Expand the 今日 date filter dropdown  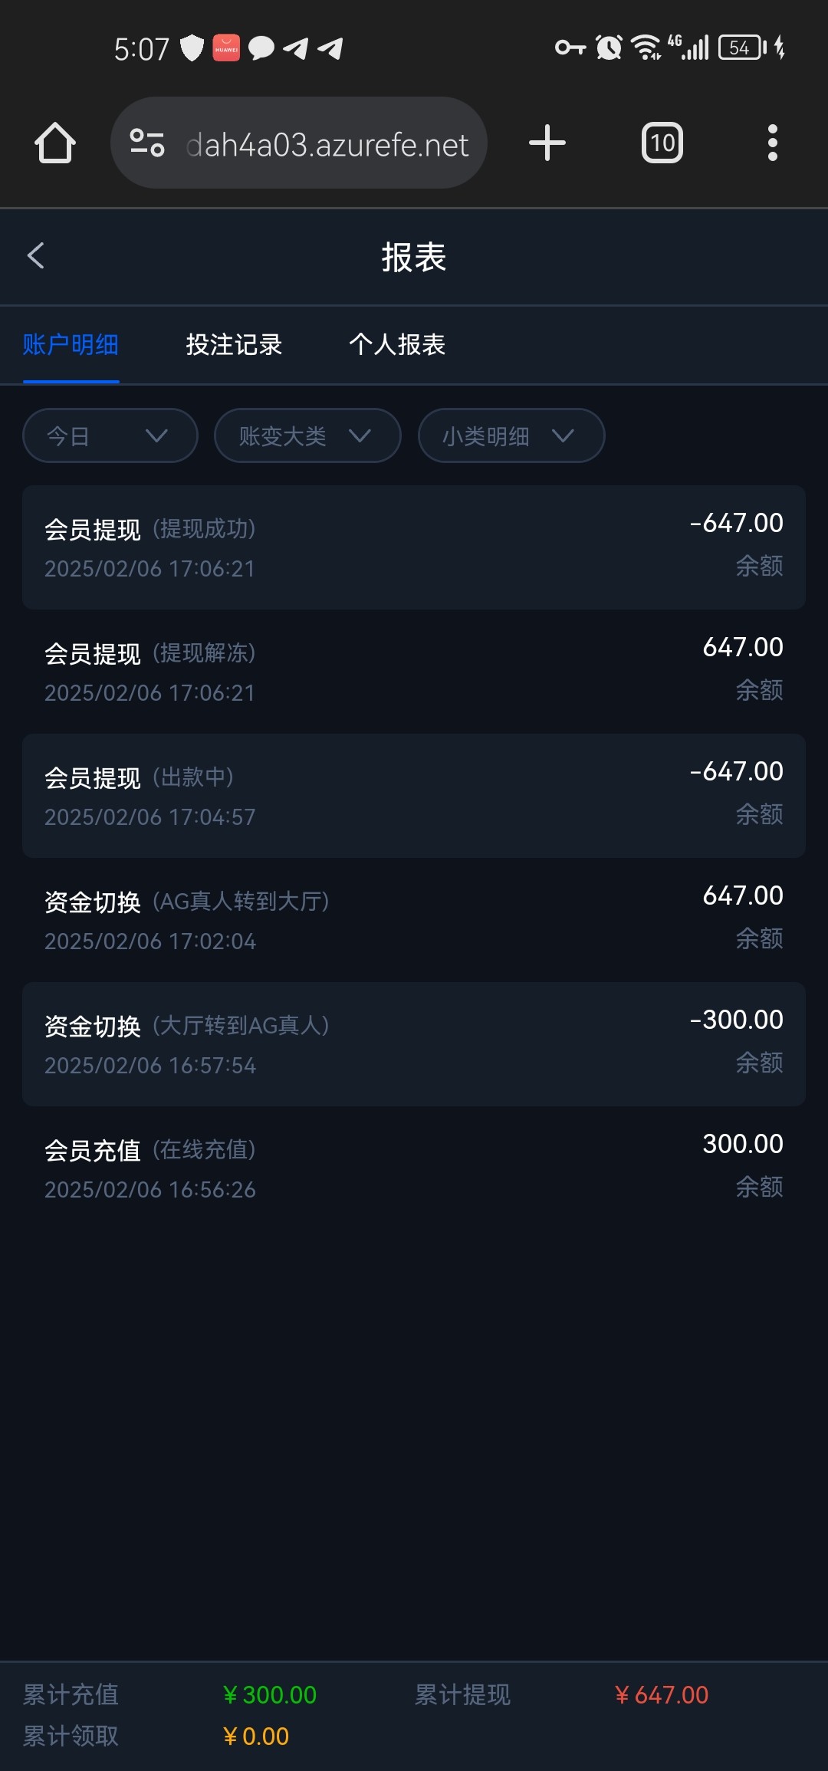click(110, 435)
